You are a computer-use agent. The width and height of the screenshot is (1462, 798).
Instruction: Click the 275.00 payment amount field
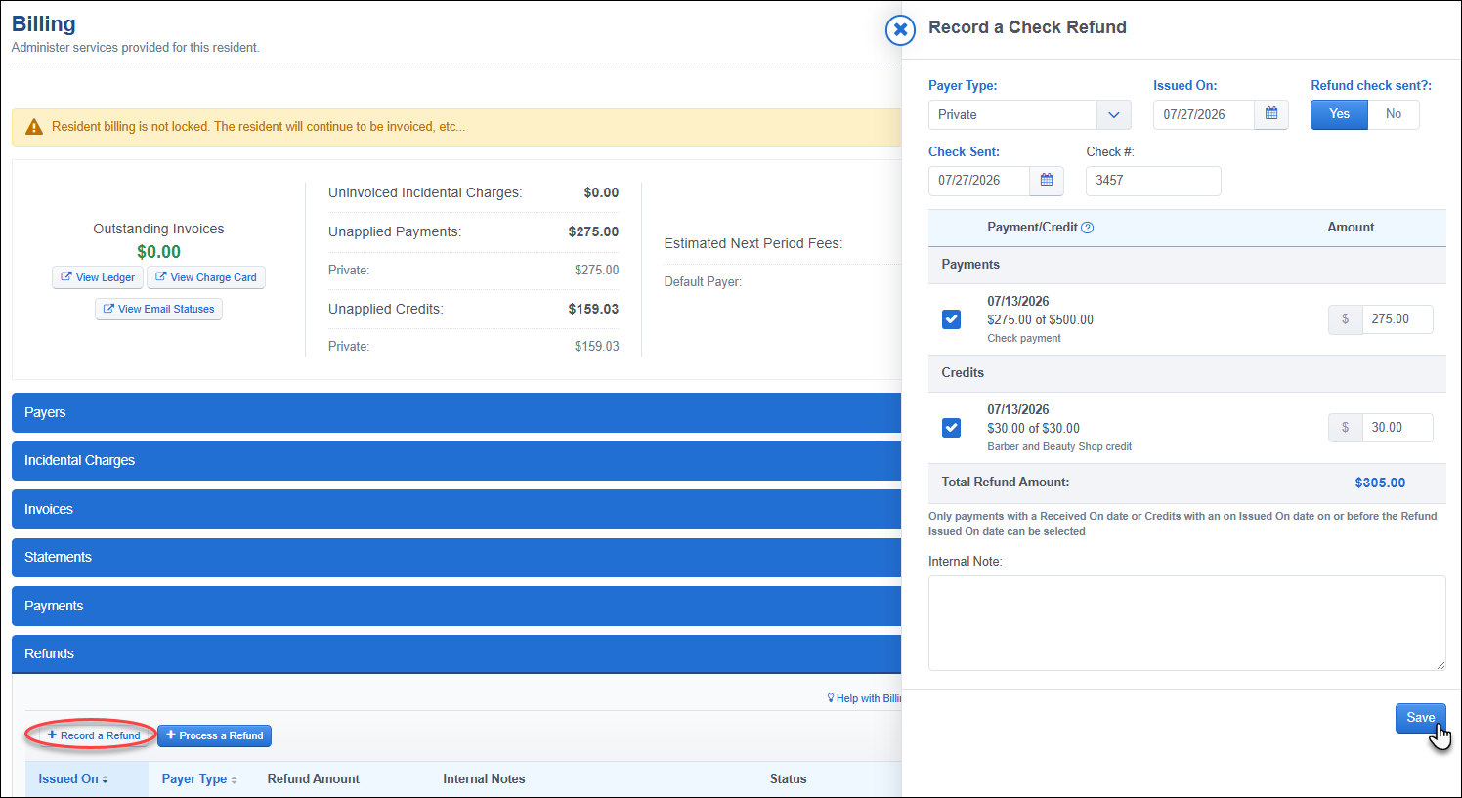1397,319
